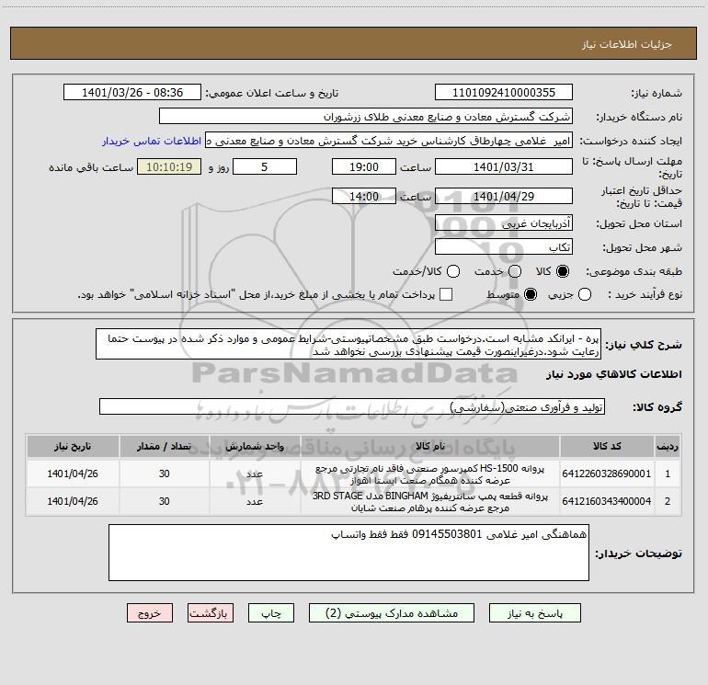Screen dimensions: 708x685
Task: Click date 1401/04/26 in row 2
Action: pos(73,501)
